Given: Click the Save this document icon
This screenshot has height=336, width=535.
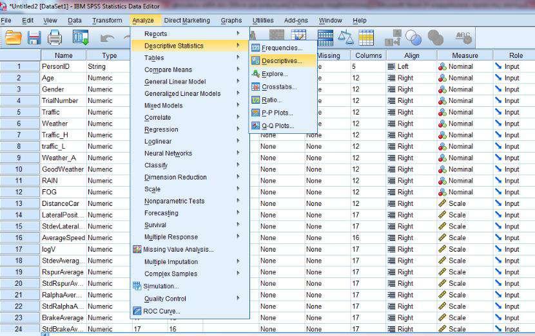Looking at the screenshot, I should (34, 37).
